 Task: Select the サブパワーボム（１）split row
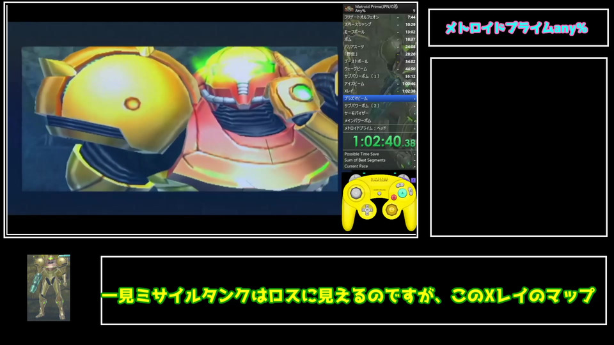(x=379, y=76)
